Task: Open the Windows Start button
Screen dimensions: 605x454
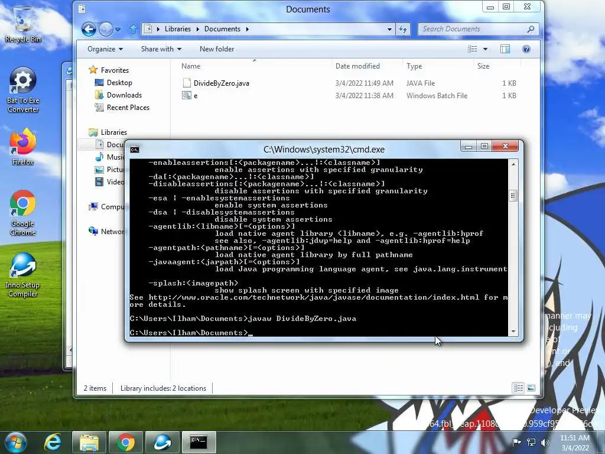Action: coord(15,442)
